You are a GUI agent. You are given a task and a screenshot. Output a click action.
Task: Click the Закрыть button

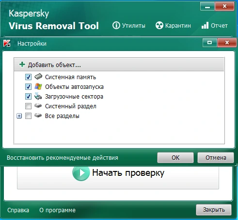click(214, 210)
